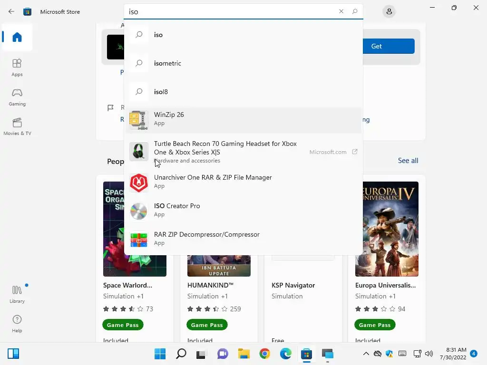Show hidden system tray icons
The image size is (487, 365).
[x=366, y=354]
